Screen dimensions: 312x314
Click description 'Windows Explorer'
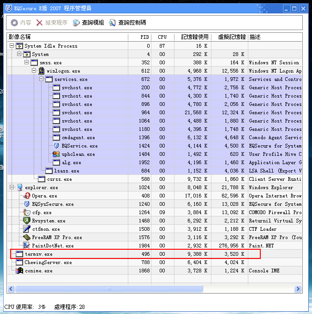click(x=271, y=187)
